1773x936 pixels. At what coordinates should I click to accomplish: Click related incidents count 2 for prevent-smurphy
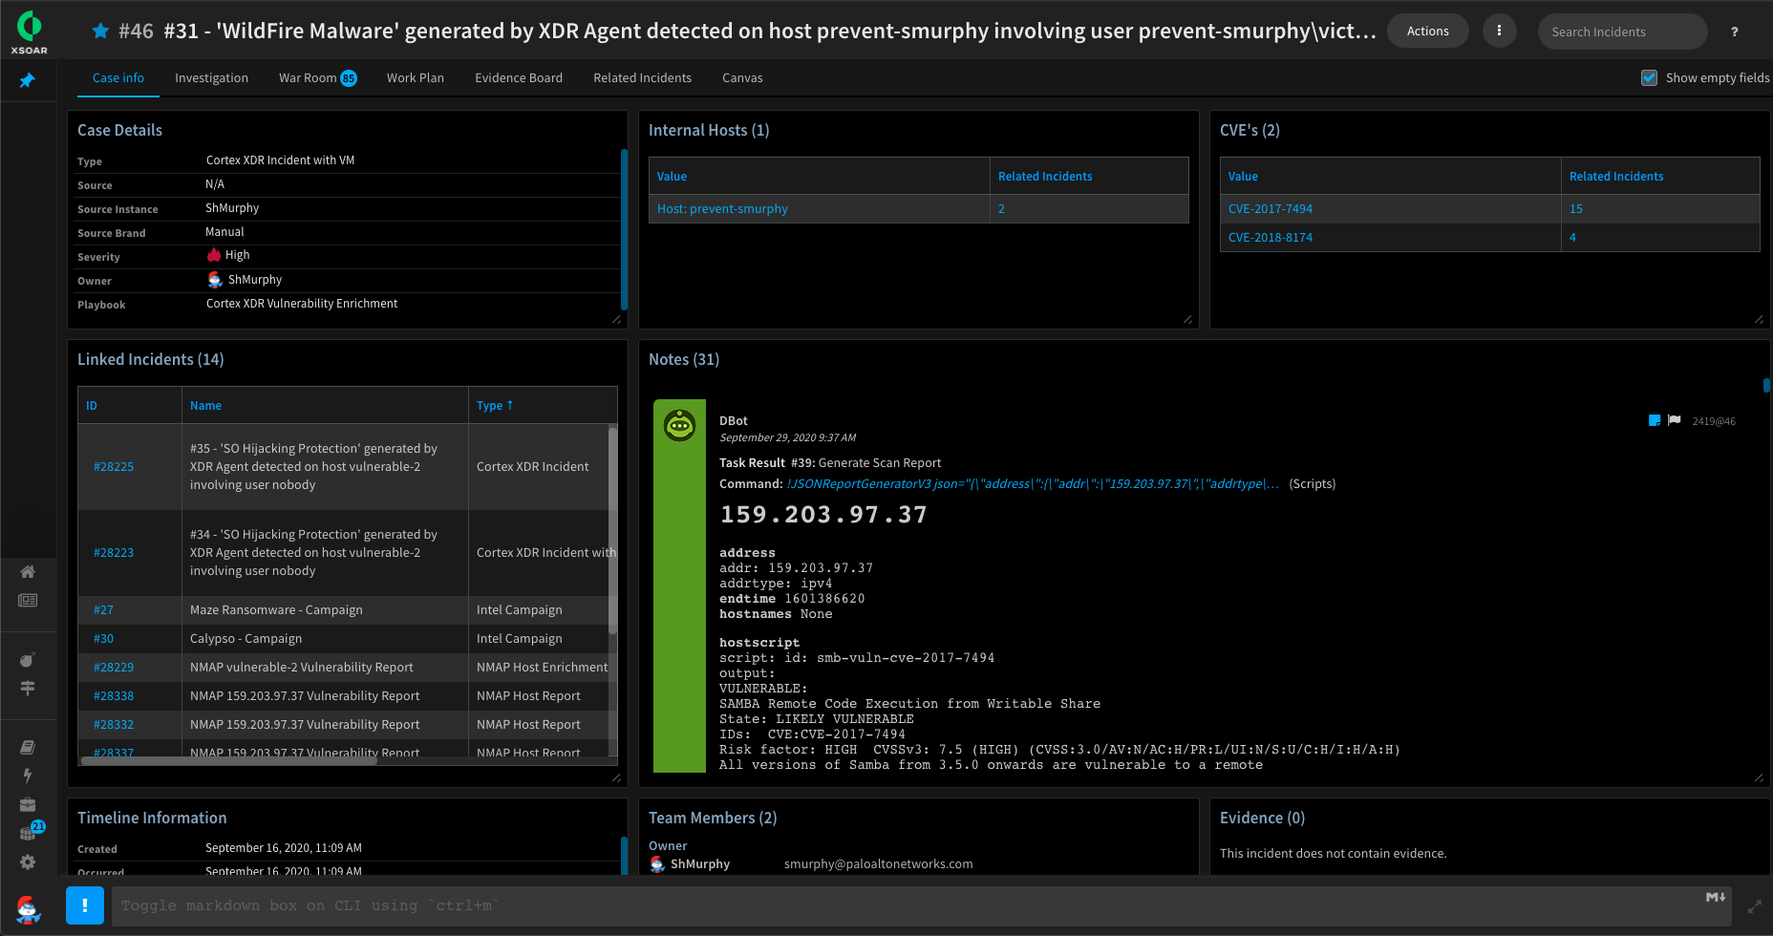tap(1001, 209)
